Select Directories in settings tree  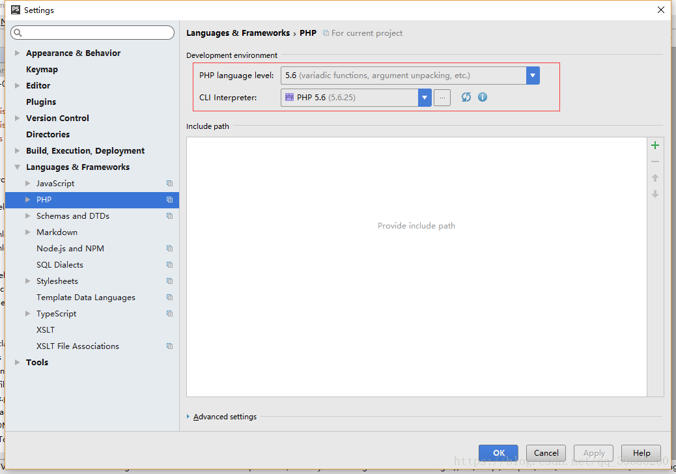[48, 134]
